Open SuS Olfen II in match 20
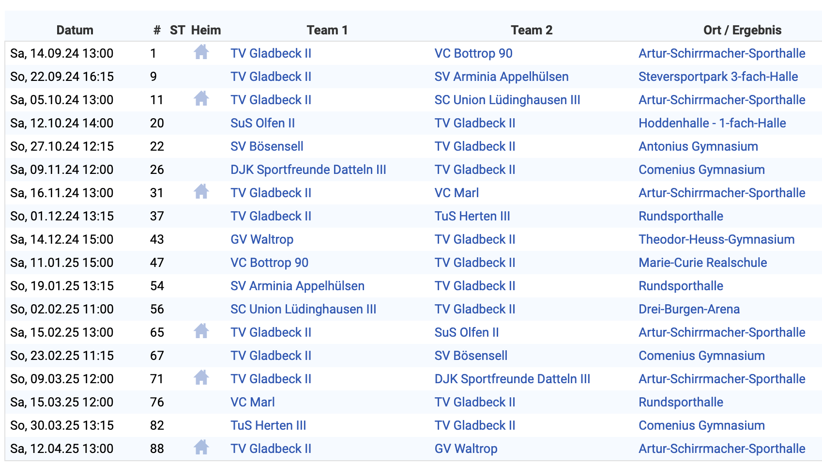 point(262,123)
